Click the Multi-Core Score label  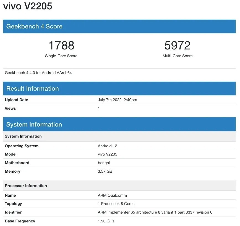[178, 56]
